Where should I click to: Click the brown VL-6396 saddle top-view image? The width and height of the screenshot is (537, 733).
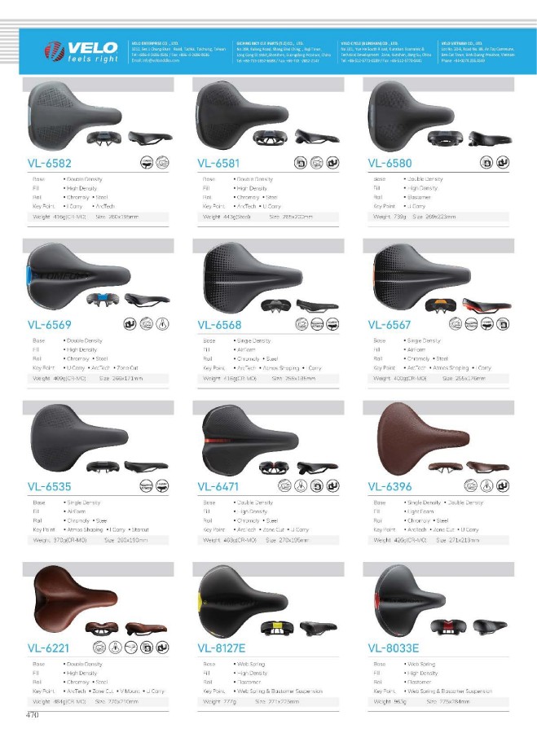pos(422,437)
